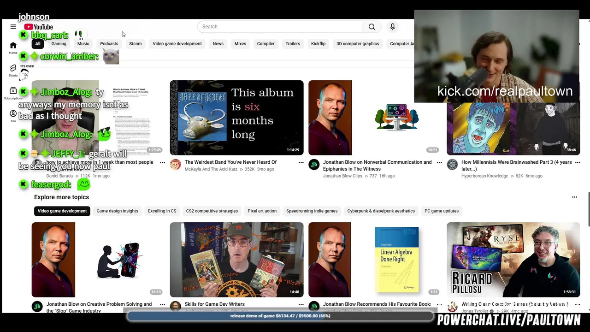Viewport: 590px width, 332px height.
Task: Open the You sidebar icon
Action: click(x=13, y=116)
